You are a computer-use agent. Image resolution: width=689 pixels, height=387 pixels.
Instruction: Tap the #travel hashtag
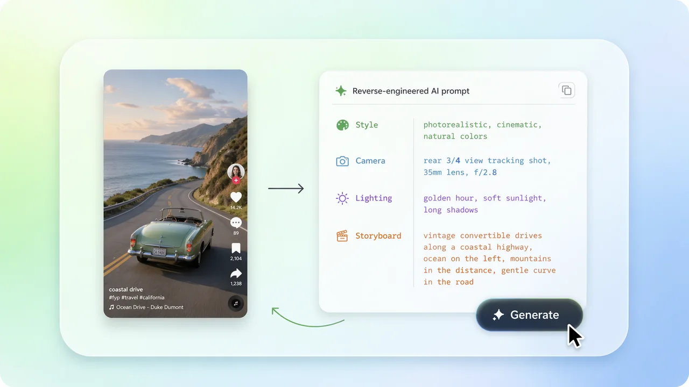click(x=129, y=297)
